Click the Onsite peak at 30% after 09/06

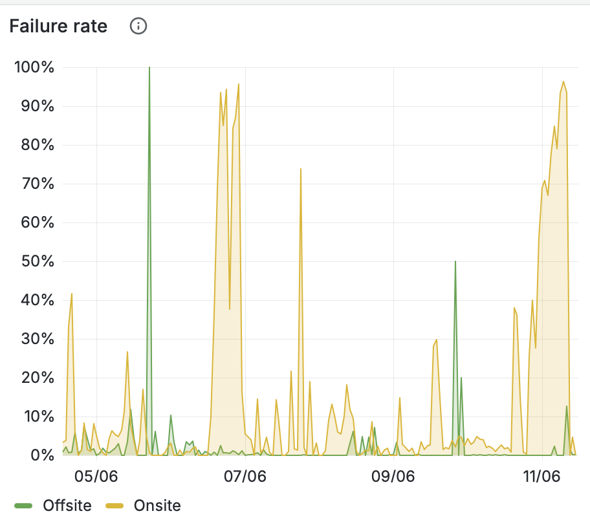[x=437, y=340]
